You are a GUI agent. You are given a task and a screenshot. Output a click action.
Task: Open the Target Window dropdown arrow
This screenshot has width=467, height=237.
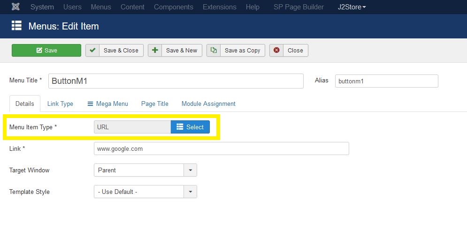(190, 170)
